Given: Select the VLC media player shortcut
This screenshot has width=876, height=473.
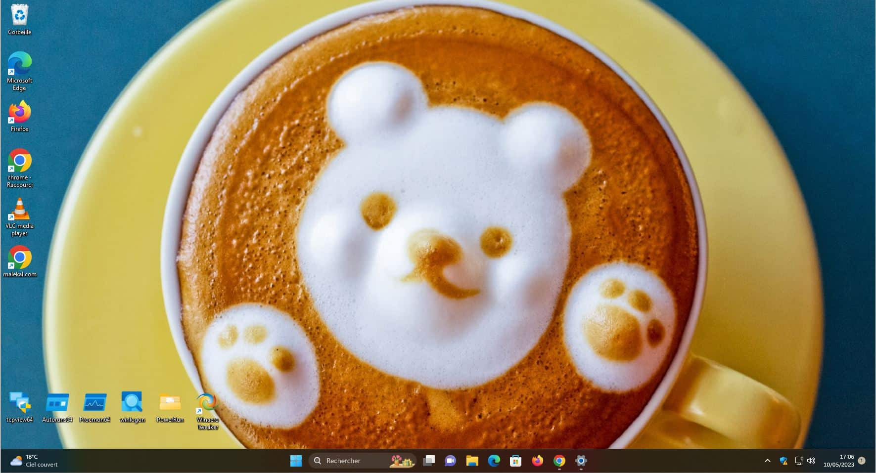Looking at the screenshot, I should click(20, 217).
